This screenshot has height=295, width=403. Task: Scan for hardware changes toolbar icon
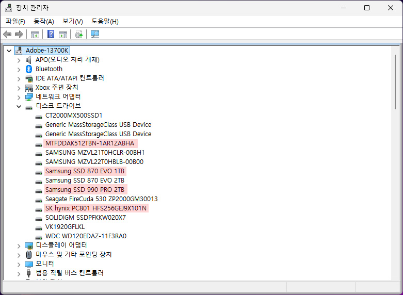(x=95, y=34)
